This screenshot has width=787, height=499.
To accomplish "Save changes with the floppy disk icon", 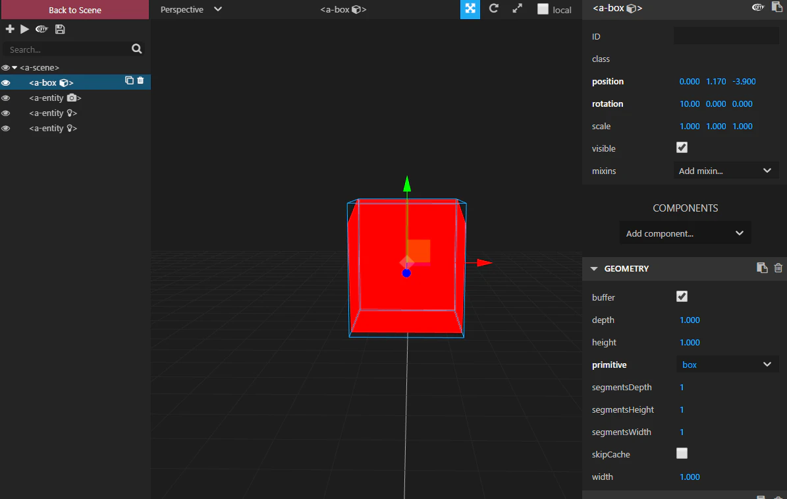I will (60, 29).
